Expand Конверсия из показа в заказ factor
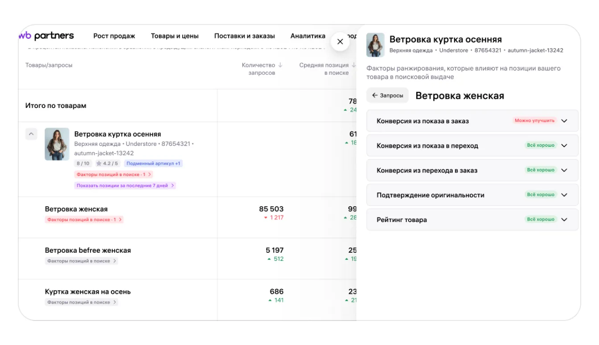Viewport: 599px width, 345px height. [x=564, y=121]
